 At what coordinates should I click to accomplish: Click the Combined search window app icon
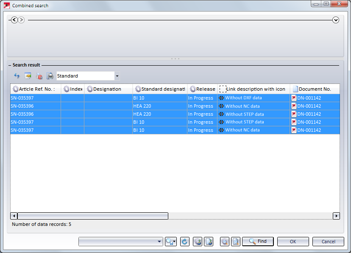[x=7, y=6]
